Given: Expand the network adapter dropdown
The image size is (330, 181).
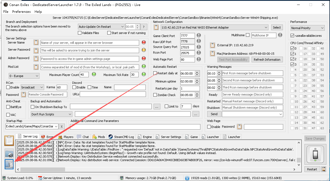Looking at the screenshot, I should click(215, 27).
